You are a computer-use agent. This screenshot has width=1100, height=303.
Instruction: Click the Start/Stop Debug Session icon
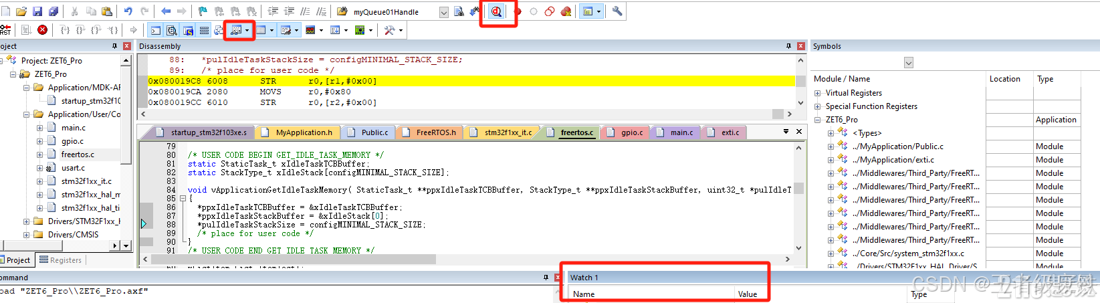496,11
